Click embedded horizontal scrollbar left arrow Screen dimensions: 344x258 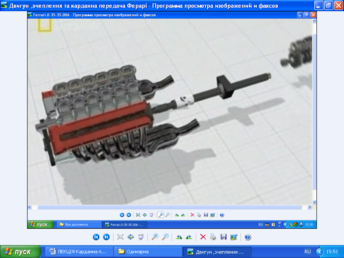(x=30, y=207)
